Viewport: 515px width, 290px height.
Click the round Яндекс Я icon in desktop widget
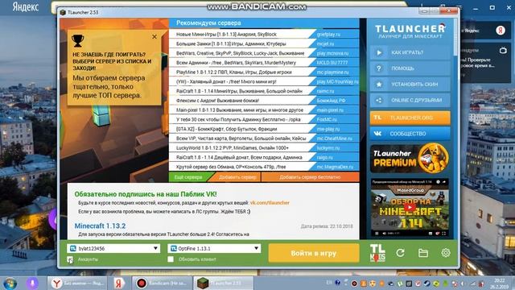coord(501,31)
